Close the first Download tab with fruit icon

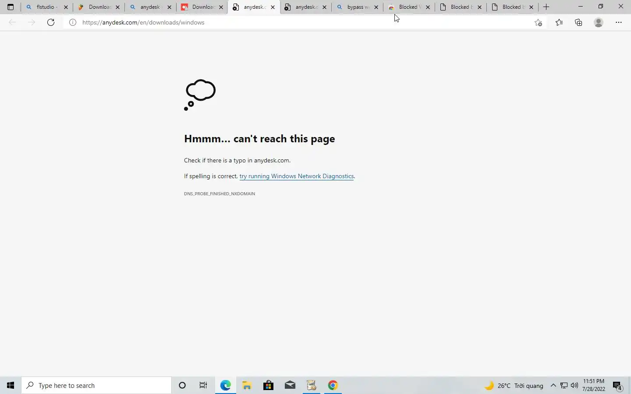(x=117, y=7)
